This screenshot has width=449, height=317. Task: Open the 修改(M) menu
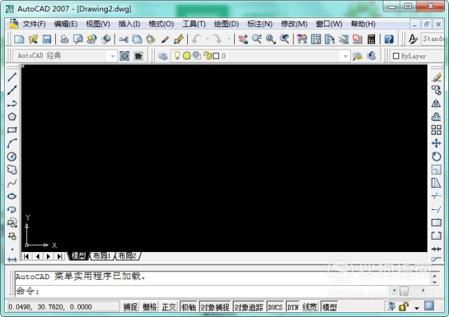click(294, 24)
